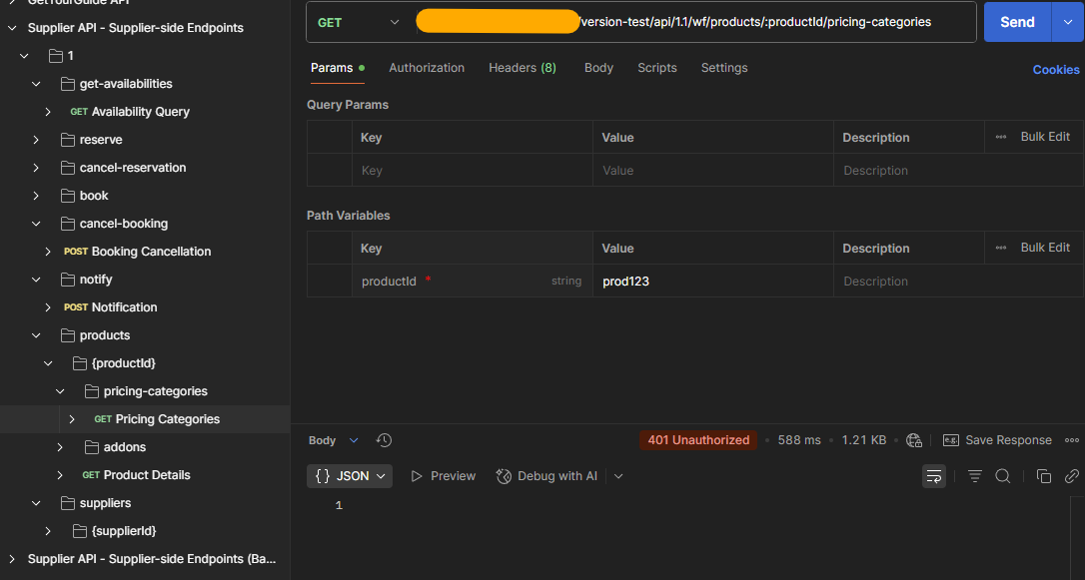Open the Settings tab
Image resolution: width=1085 pixels, height=580 pixels.
pos(723,68)
